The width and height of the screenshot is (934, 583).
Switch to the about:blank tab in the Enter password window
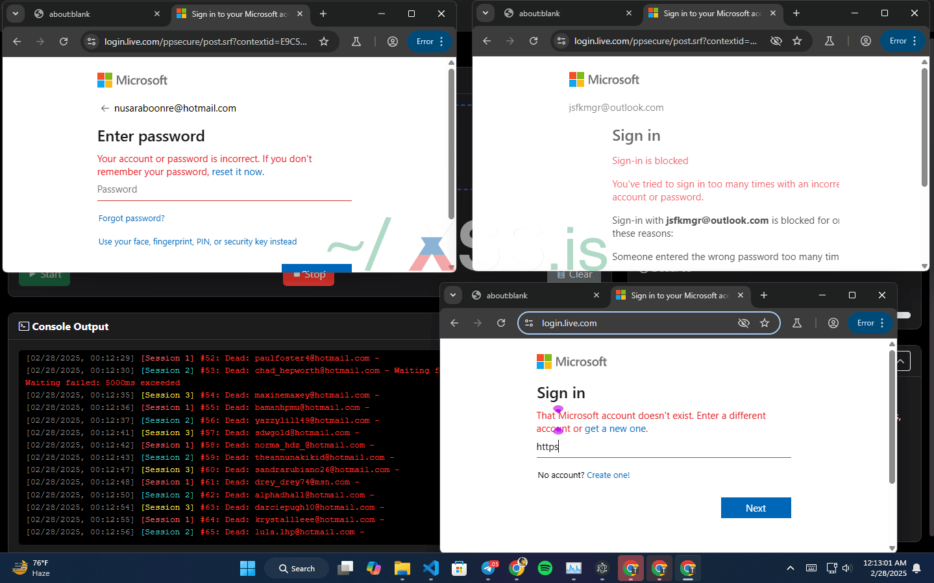coord(96,14)
